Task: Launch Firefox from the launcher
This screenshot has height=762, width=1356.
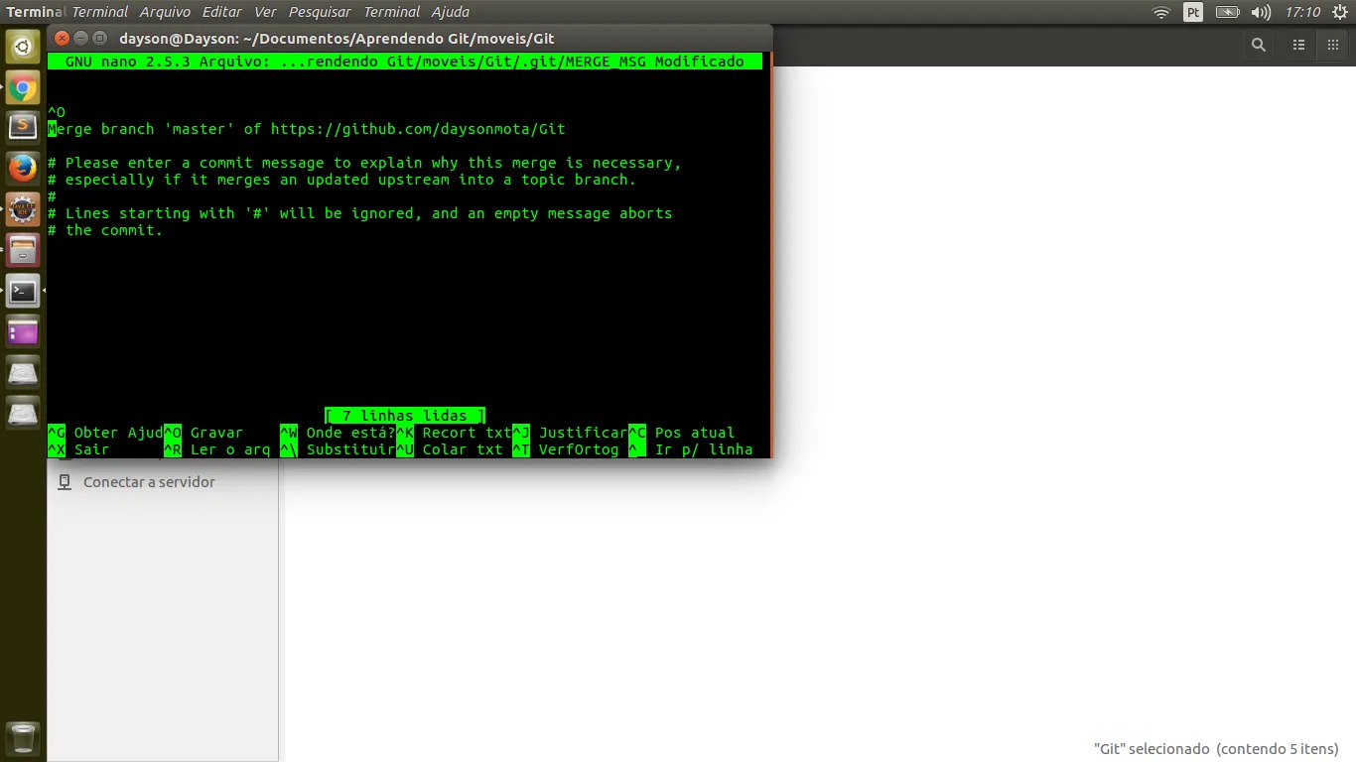Action: coord(23,169)
